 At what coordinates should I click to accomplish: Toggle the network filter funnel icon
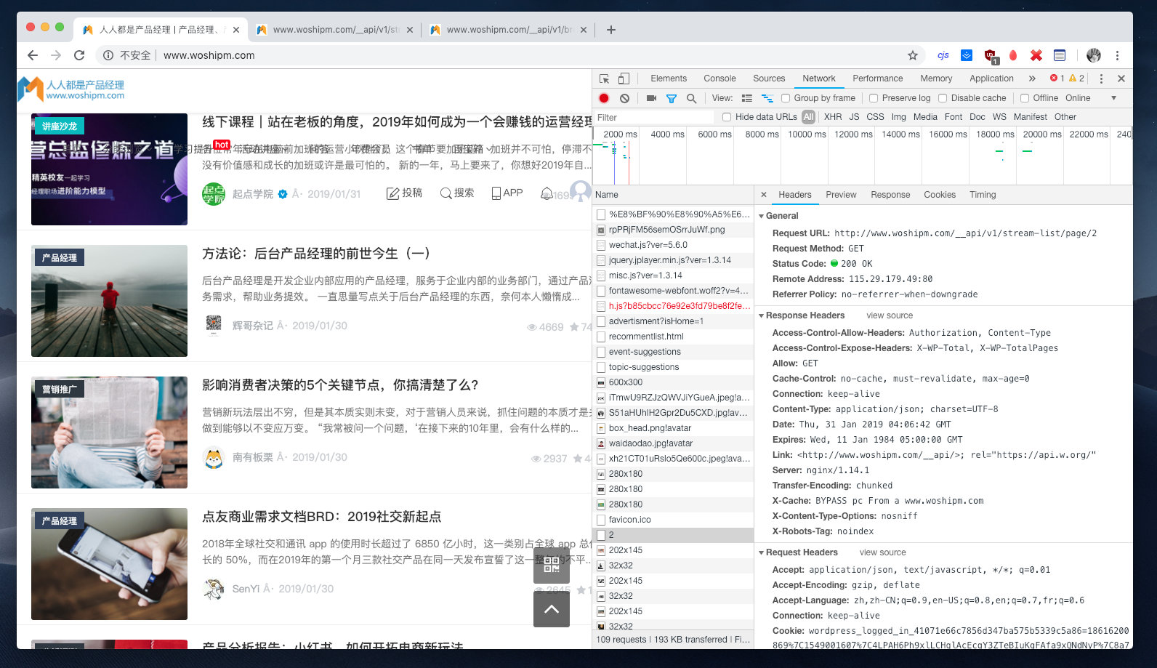672,98
